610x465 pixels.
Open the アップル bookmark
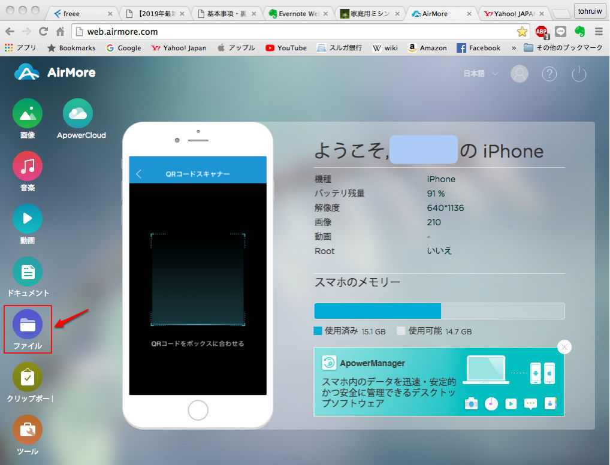[x=236, y=47]
